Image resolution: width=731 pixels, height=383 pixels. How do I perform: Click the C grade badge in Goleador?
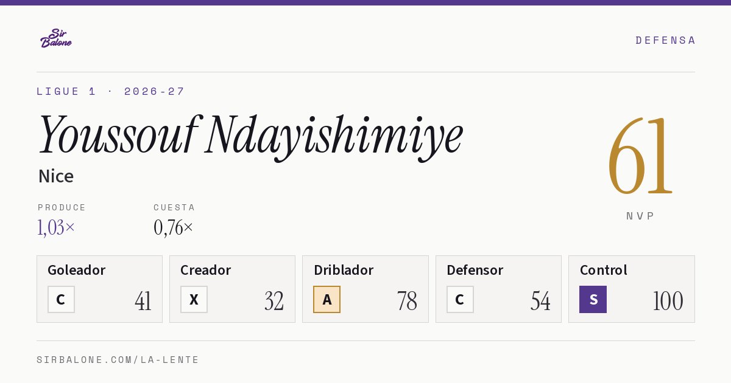point(61,299)
